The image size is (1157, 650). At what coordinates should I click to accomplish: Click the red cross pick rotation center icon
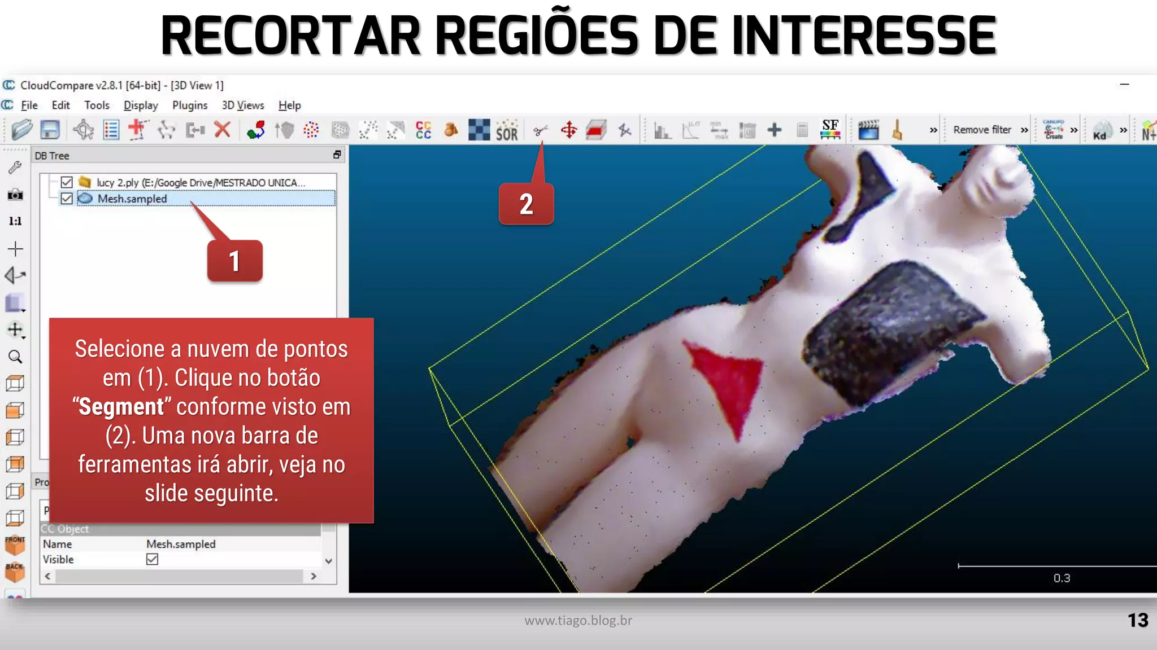pyautogui.click(x=138, y=130)
